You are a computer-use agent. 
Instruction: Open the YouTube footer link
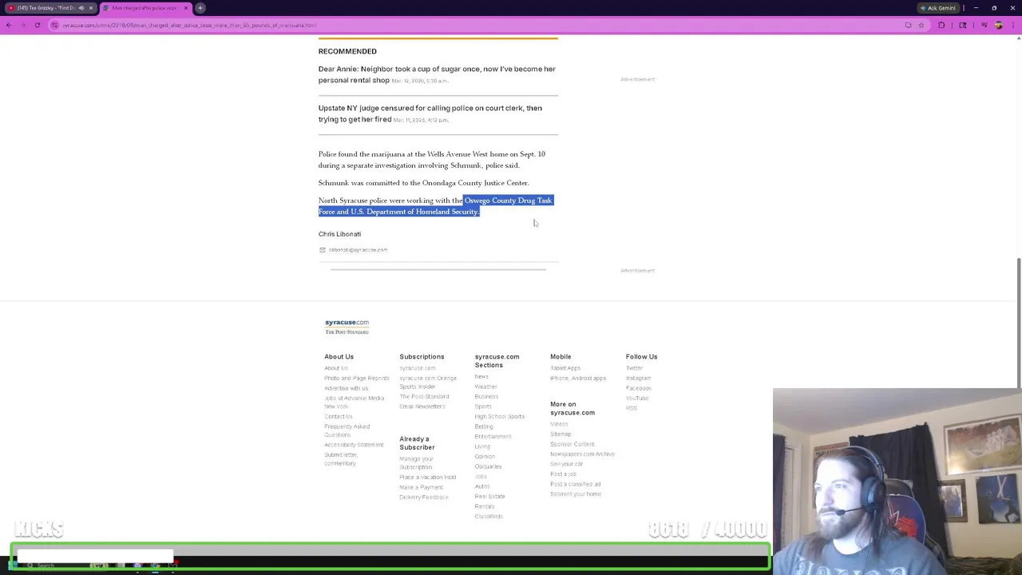(637, 398)
